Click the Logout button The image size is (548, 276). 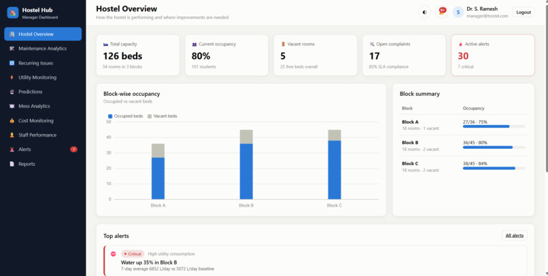[524, 12]
